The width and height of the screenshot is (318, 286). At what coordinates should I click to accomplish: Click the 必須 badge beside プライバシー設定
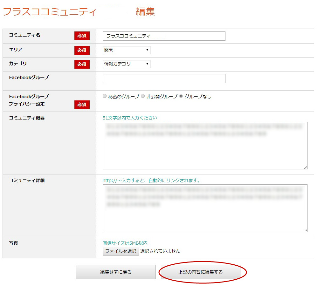pyautogui.click(x=82, y=105)
